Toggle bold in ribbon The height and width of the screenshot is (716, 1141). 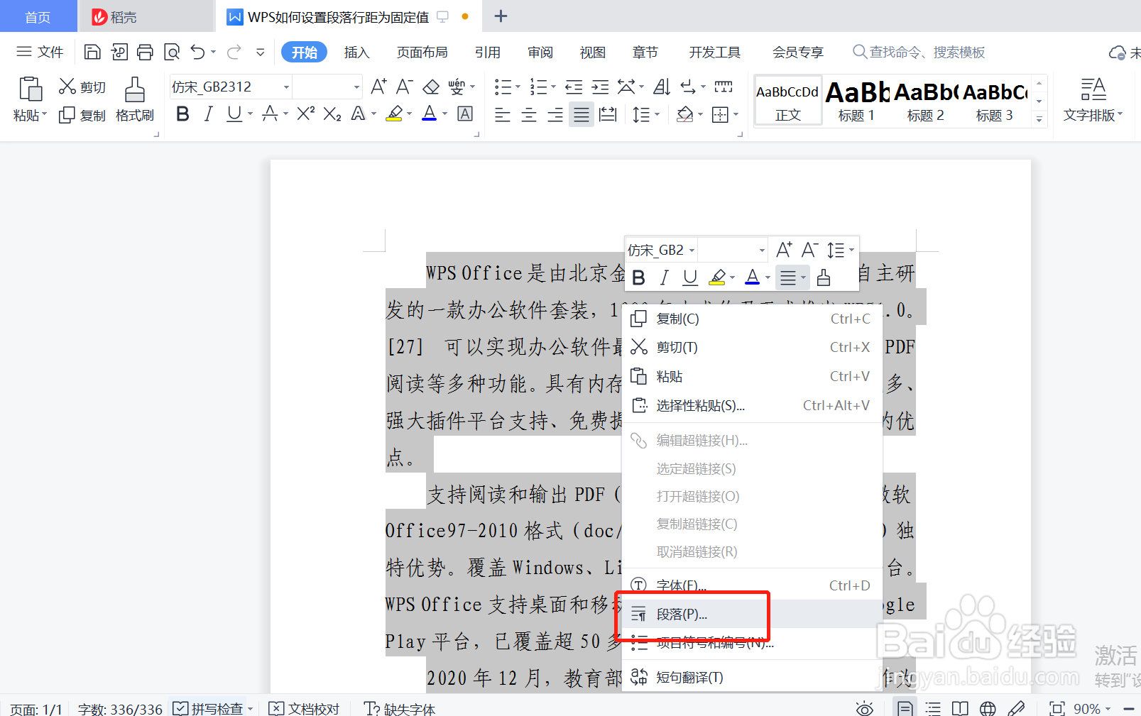point(182,114)
